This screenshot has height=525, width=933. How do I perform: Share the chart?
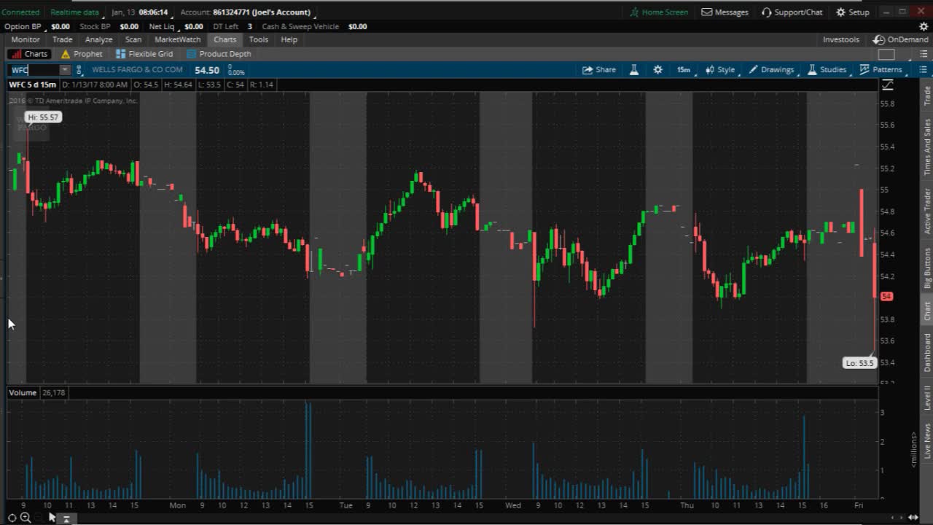tap(599, 70)
